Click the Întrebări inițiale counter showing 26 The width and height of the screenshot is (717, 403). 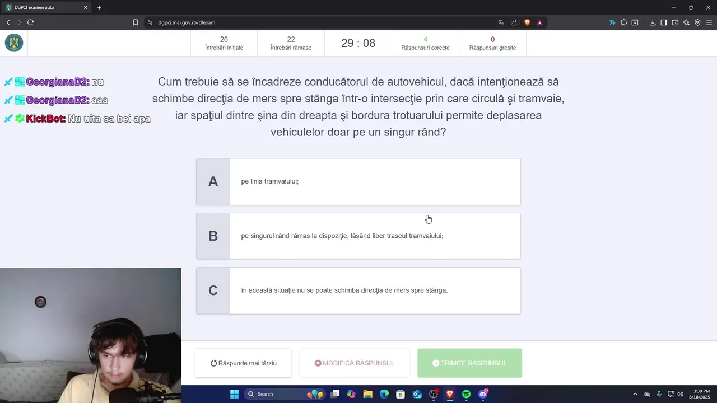coord(224,43)
